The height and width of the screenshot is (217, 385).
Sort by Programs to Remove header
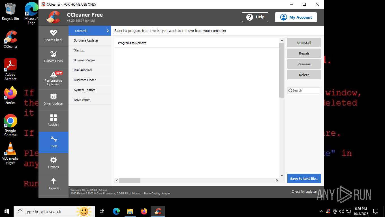[x=197, y=43]
